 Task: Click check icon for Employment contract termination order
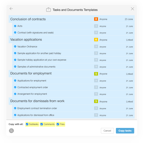(x=15, y=108)
